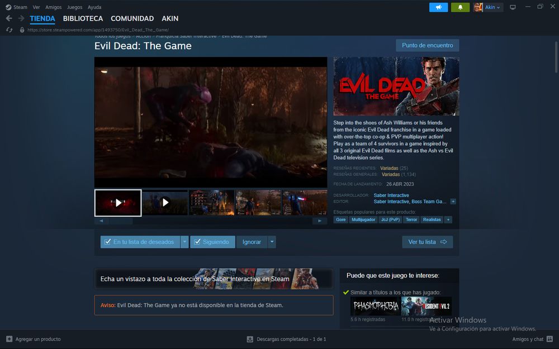The height and width of the screenshot is (349, 559).
Task: Click the padlock icon beside the URL
Action: 22,30
